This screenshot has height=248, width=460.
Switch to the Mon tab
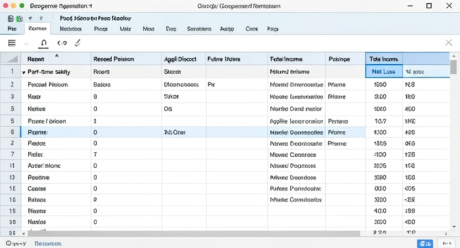(148, 29)
